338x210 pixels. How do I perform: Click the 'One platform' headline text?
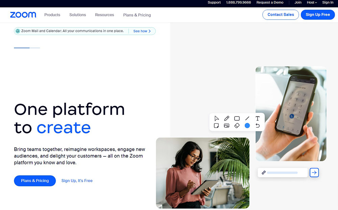click(x=69, y=110)
